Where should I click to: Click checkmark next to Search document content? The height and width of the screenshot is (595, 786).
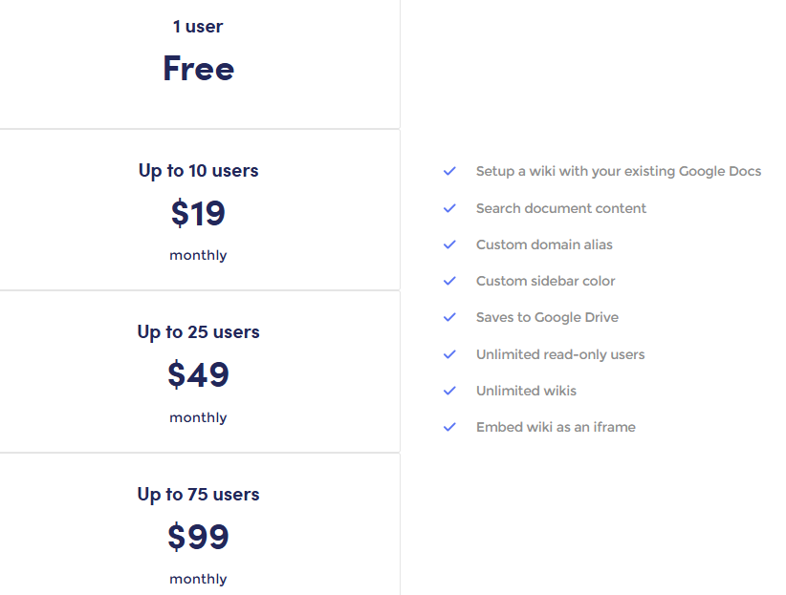pyautogui.click(x=449, y=208)
